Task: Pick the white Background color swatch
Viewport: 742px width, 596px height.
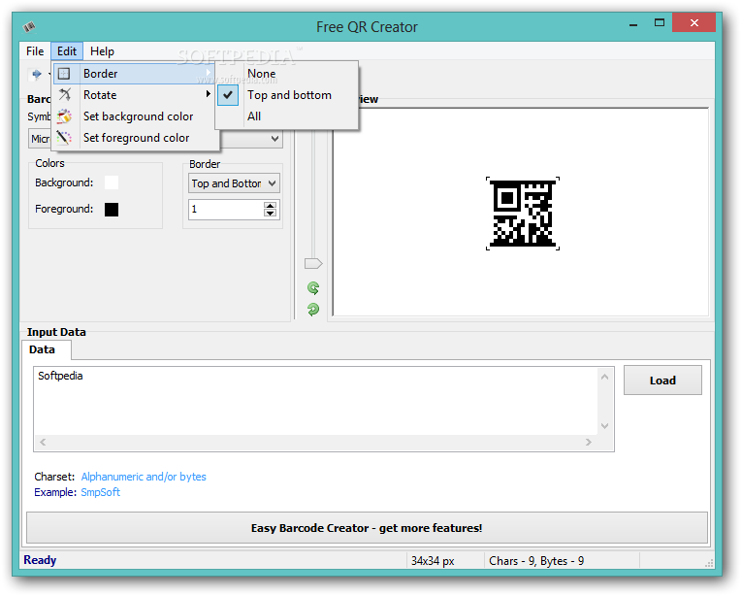Action: tap(112, 182)
